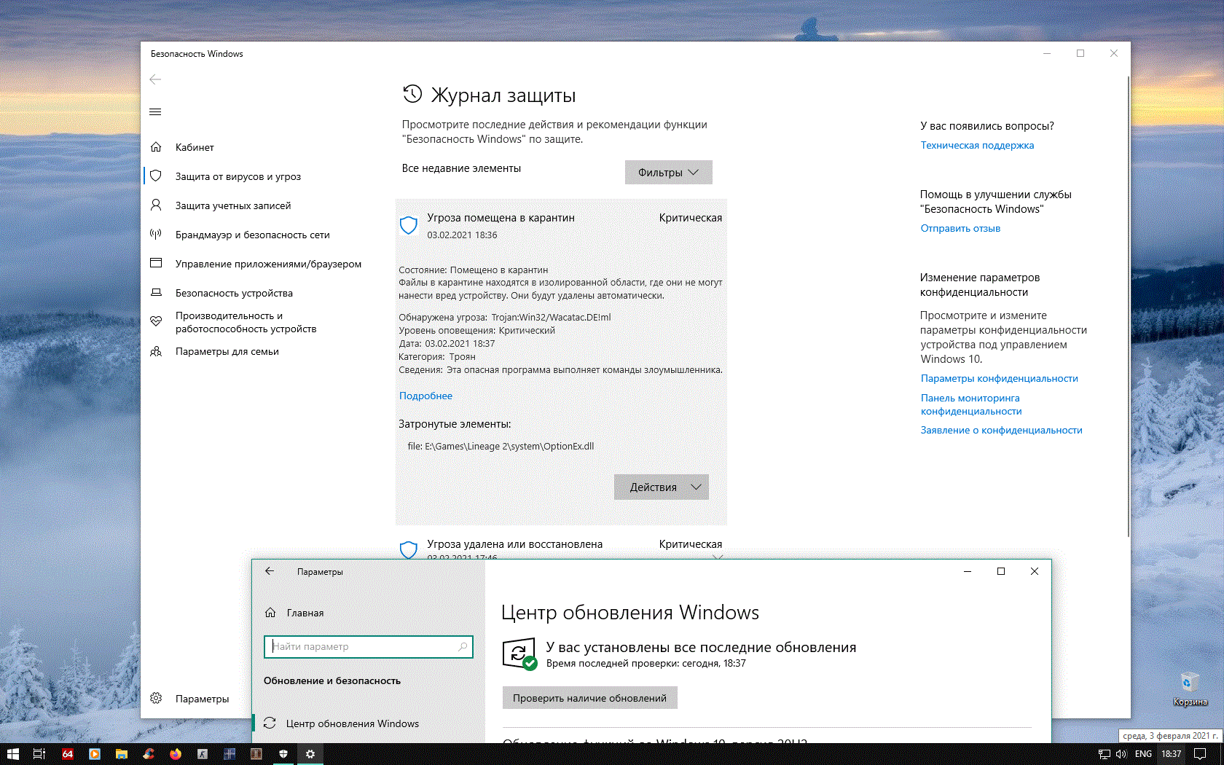This screenshot has height=765, width=1224.
Task: Click the Параметры gear icon in sidebar
Action: (x=156, y=699)
